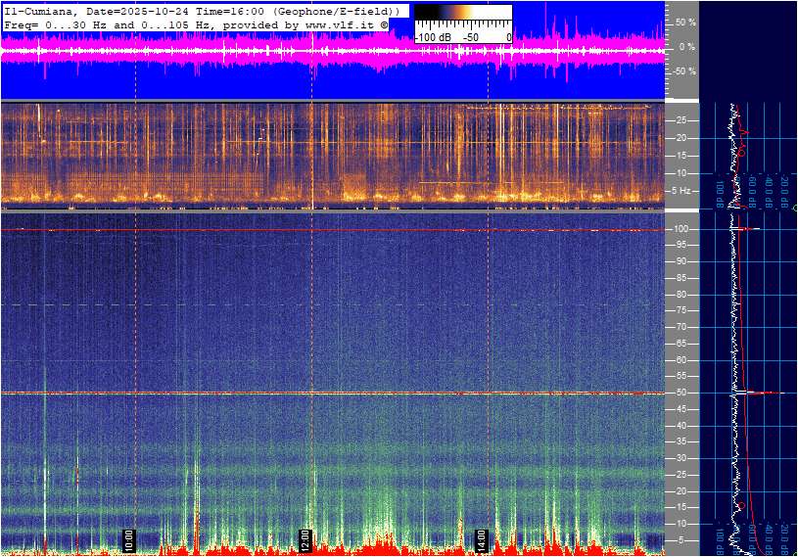This screenshot has height=557, width=798.
Task: Click the I1-Cumiana date header text
Action: point(201,11)
